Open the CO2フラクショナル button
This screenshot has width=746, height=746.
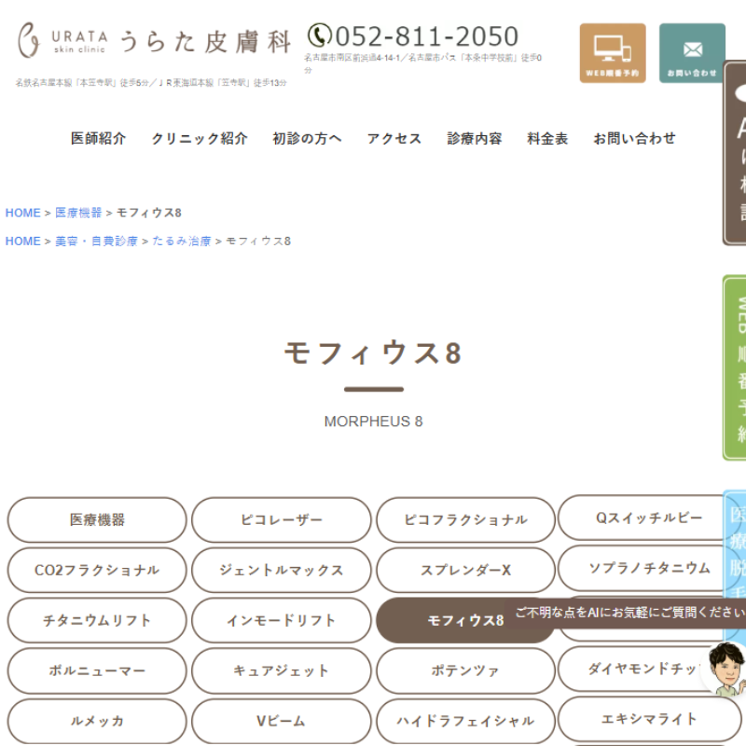97,570
